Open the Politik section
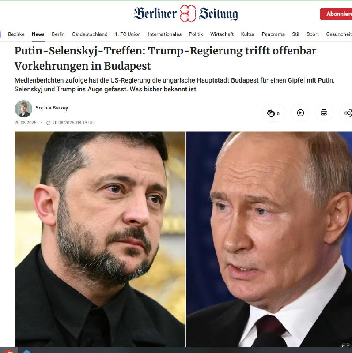This screenshot has width=352, height=353. (196, 34)
